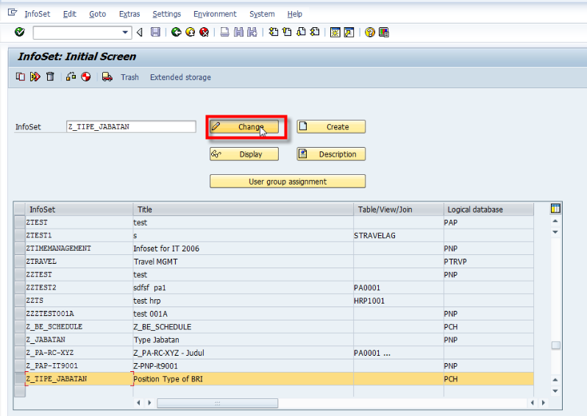This screenshot has height=416, width=587.
Task: Go to Previous Page icon
Action: [288, 32]
